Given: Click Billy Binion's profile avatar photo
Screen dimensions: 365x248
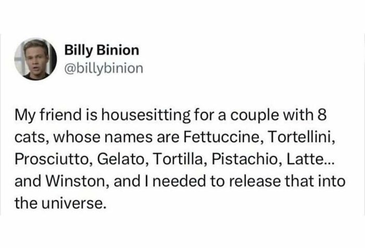Looking at the screenshot, I should 36,59.
